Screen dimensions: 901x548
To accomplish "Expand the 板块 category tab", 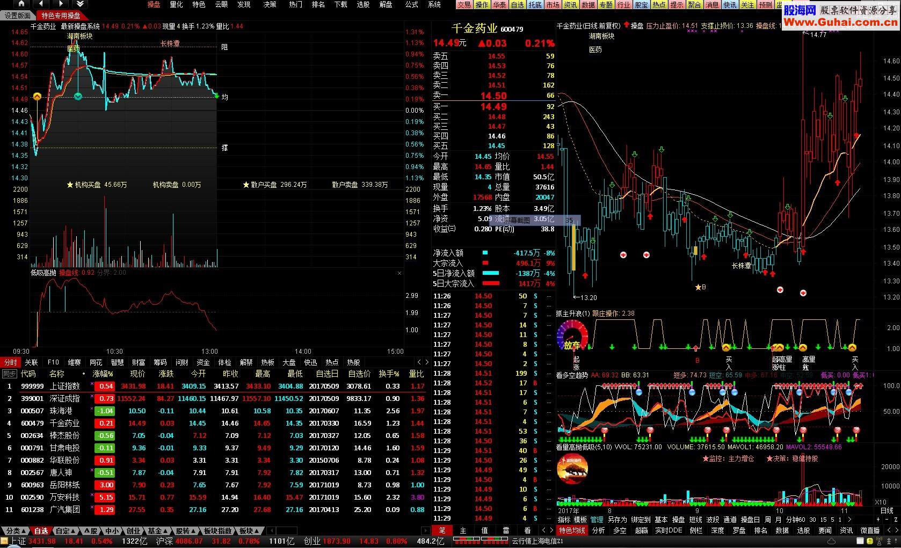I will [249, 531].
